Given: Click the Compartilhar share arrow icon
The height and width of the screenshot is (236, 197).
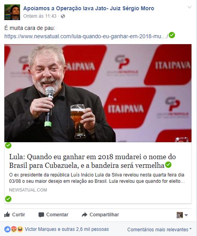Looking at the screenshot, I should coord(85,215).
